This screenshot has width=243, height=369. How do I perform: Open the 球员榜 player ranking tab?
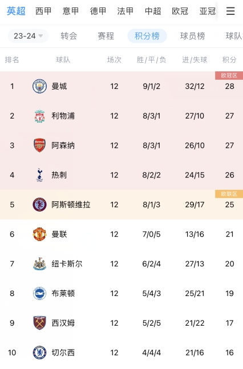(193, 36)
